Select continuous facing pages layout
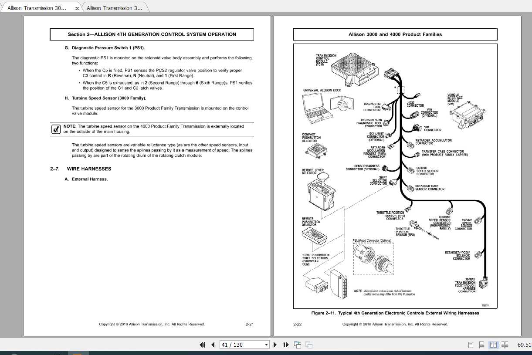The image size is (532, 355). (x=505, y=345)
